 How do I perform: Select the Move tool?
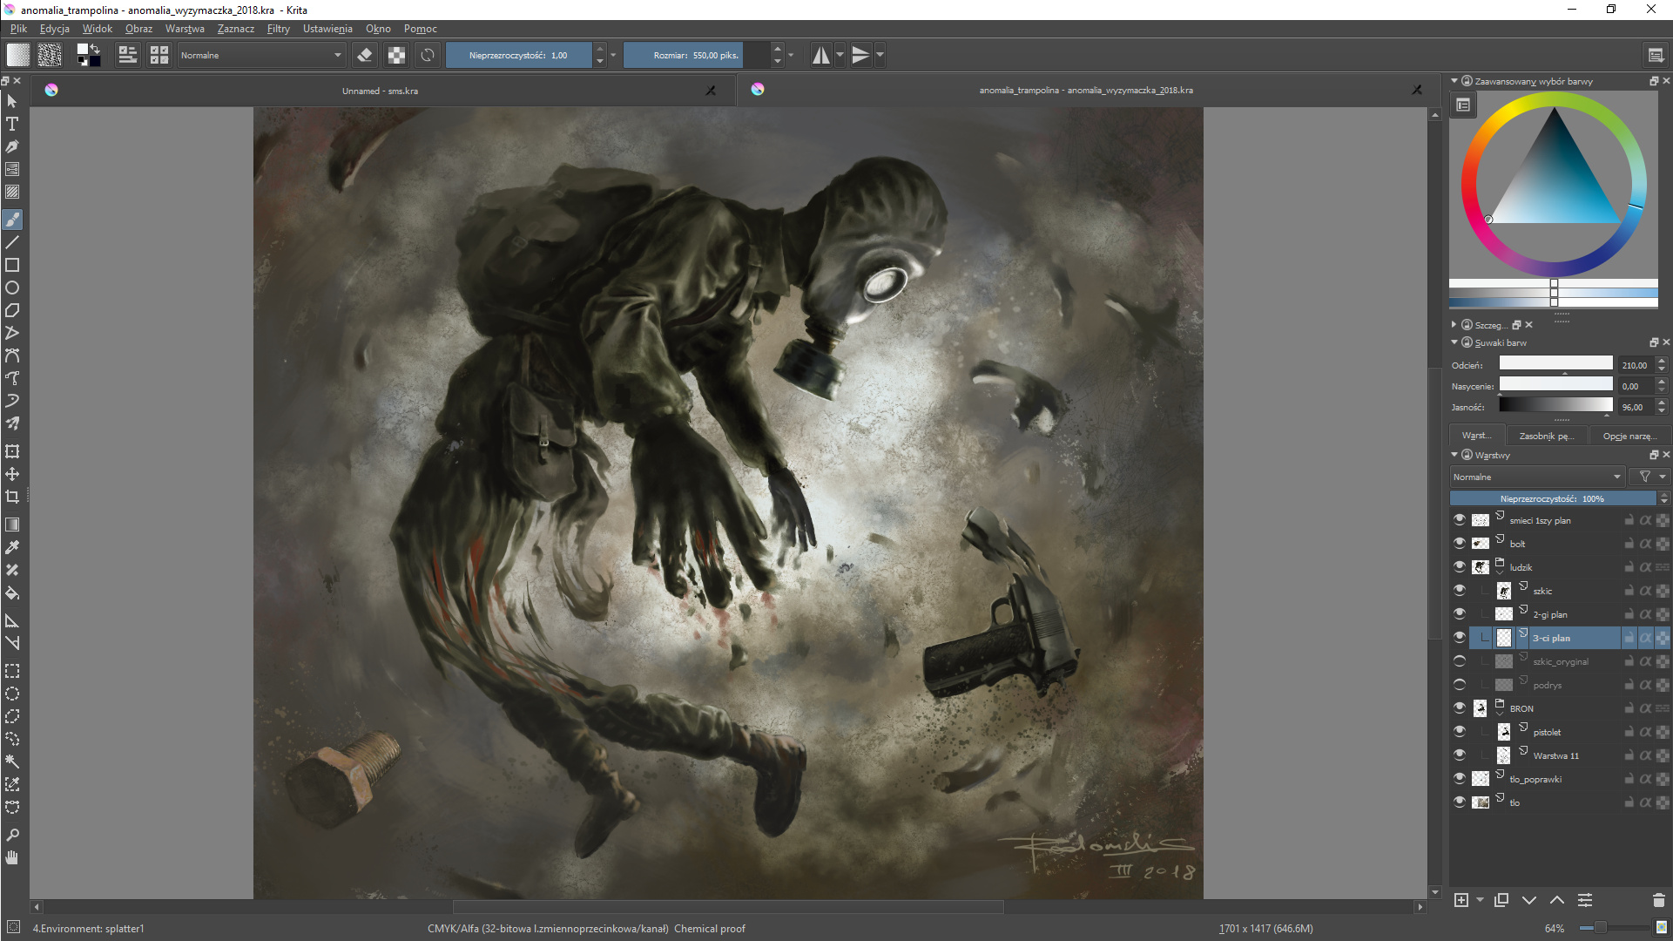[x=12, y=474]
